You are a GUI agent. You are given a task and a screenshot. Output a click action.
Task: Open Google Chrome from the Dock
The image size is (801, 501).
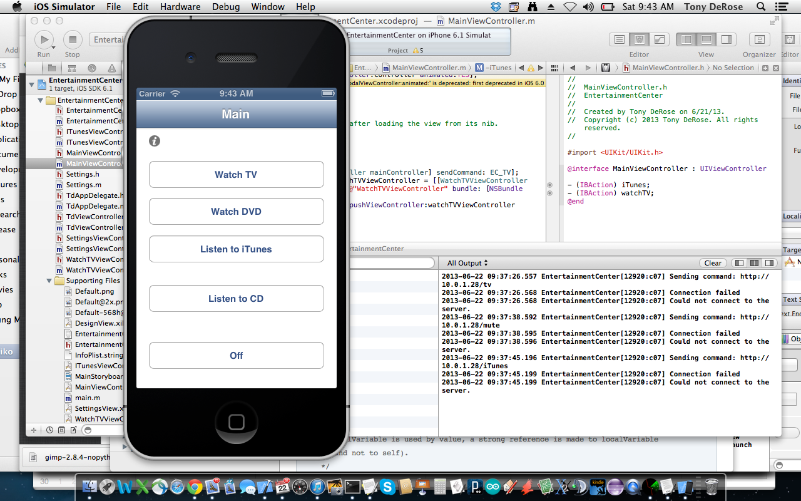click(195, 487)
